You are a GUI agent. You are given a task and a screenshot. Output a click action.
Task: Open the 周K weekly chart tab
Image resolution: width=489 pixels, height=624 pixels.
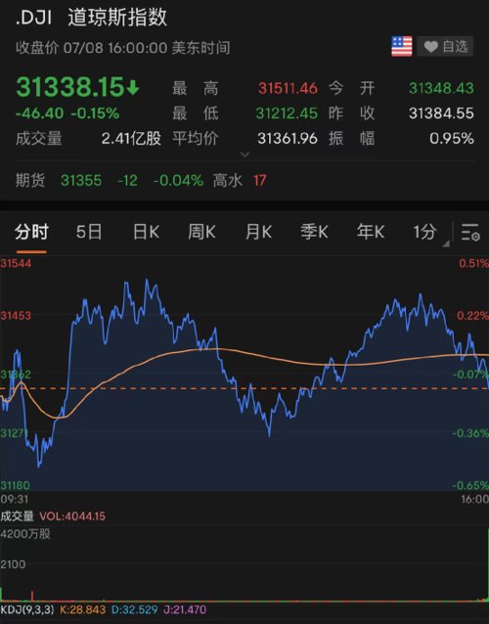coord(201,232)
